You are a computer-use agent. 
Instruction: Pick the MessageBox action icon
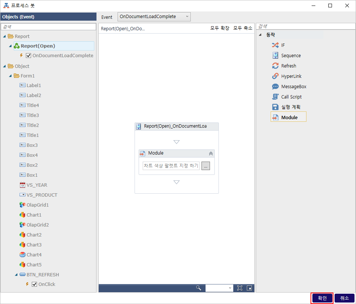click(x=275, y=87)
